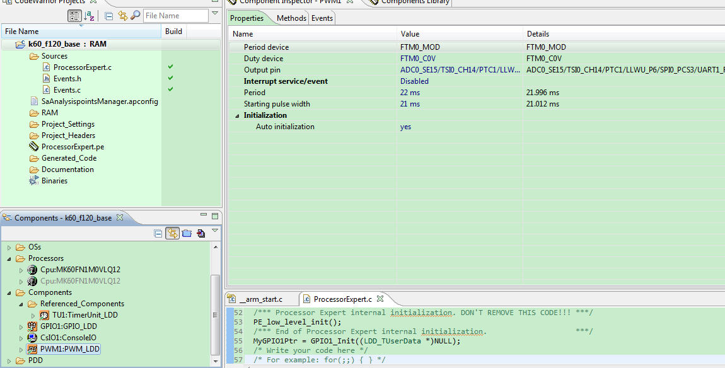Toggle the build checkmark for Events.c
The width and height of the screenshot is (725, 368).
[x=171, y=89]
